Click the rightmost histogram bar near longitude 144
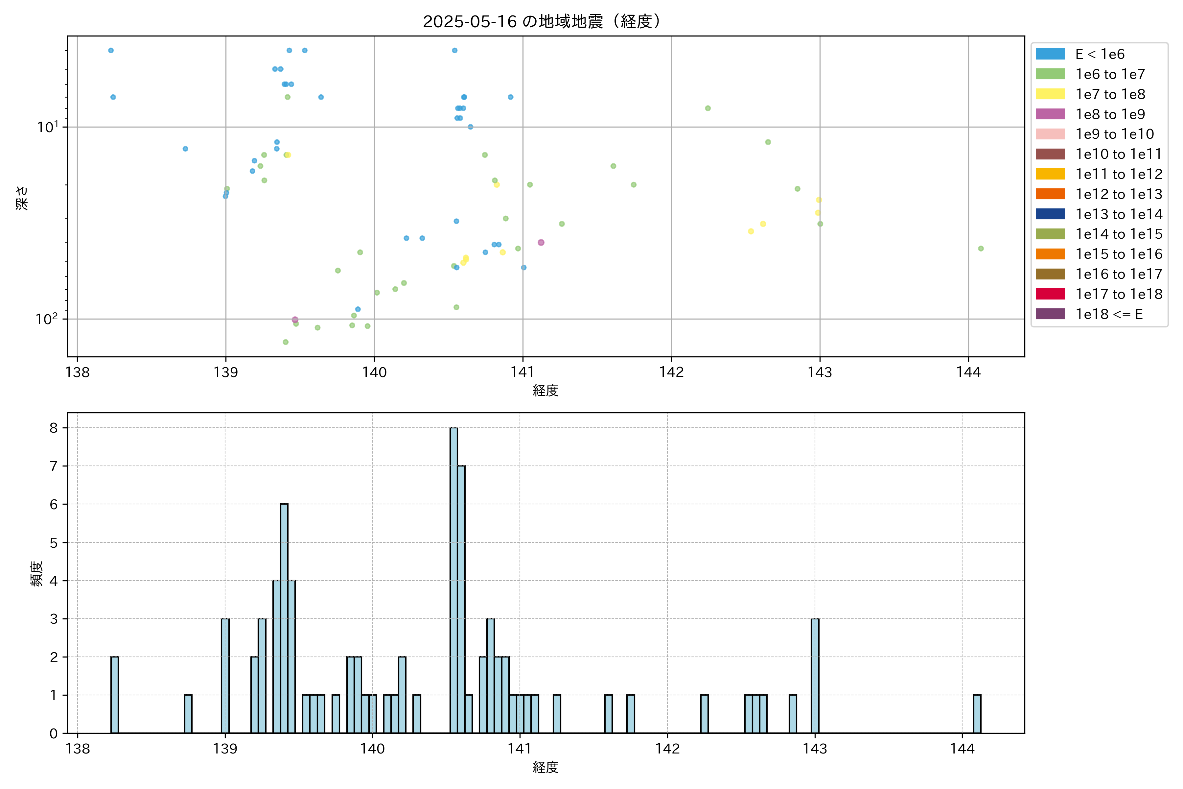 click(x=977, y=713)
